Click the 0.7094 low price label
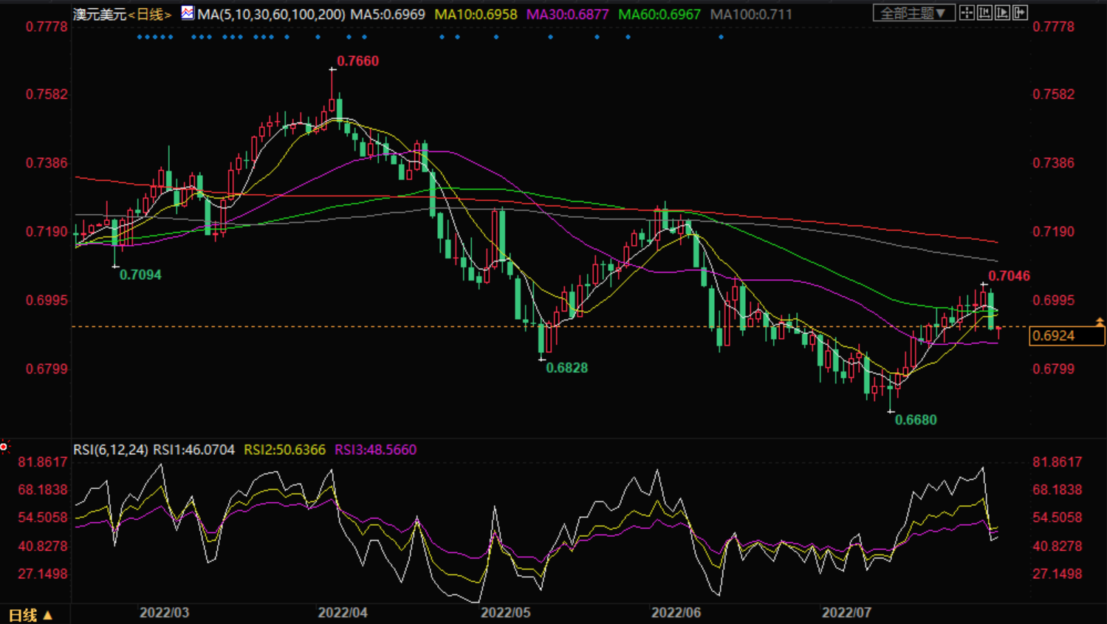 (x=140, y=275)
